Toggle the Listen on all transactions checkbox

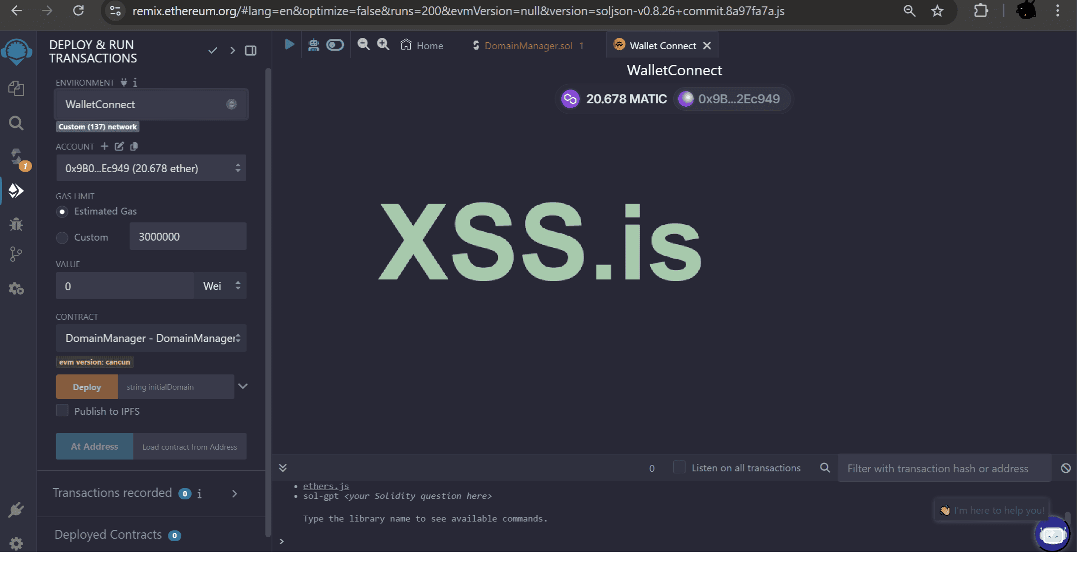click(679, 467)
